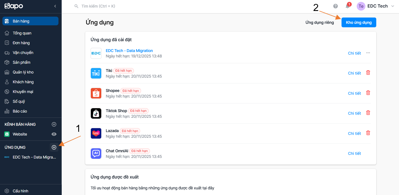Click the Kho ứng dụng button
This screenshot has height=195, width=399.
tap(359, 22)
